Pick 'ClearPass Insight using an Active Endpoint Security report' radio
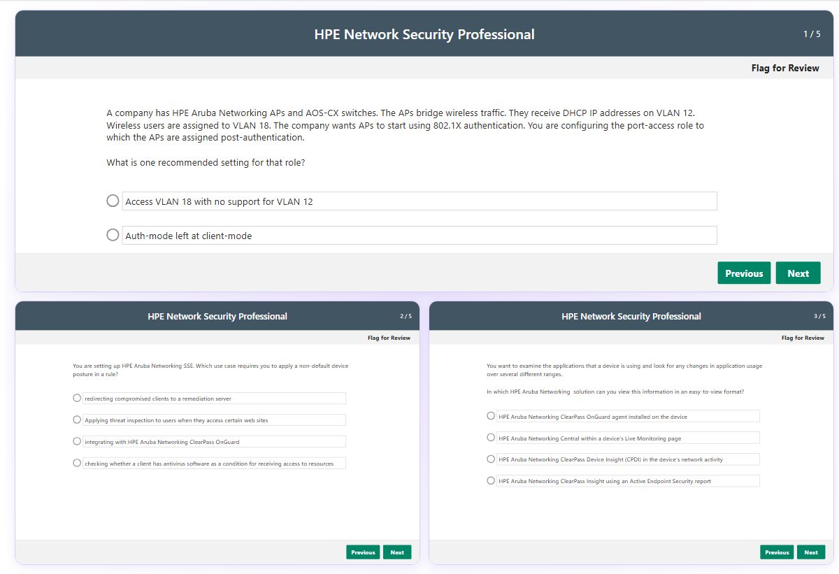 click(x=491, y=481)
